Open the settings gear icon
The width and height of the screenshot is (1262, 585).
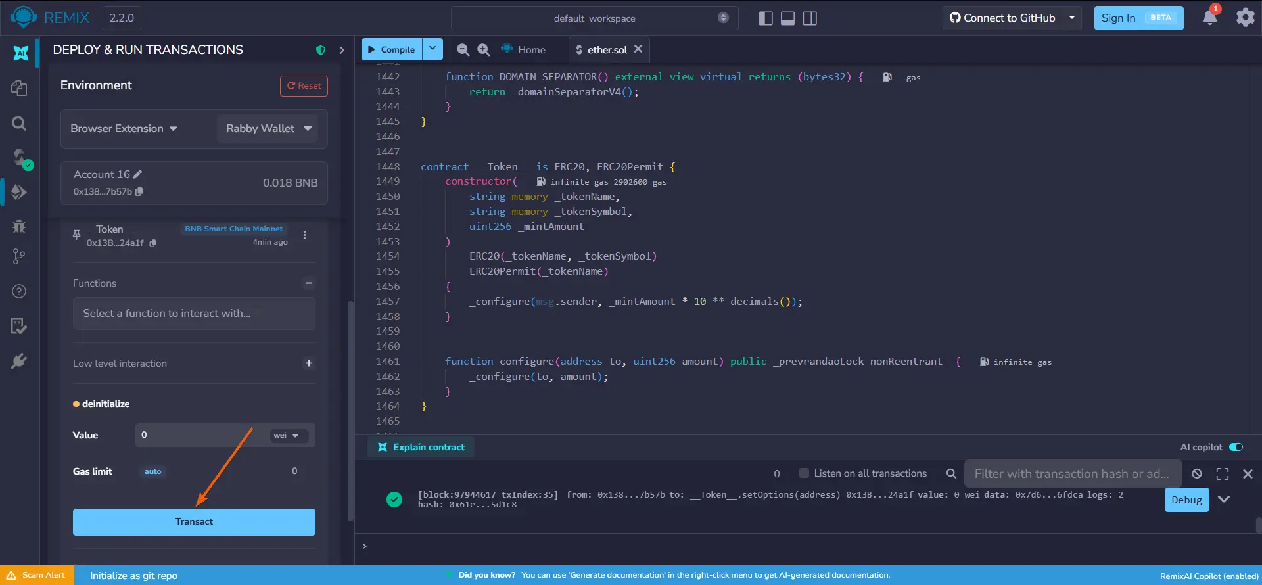1245,18
